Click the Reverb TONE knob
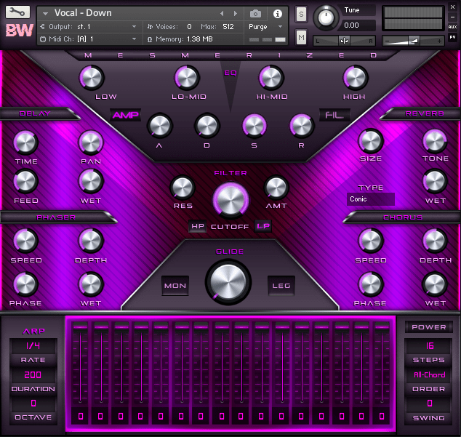Viewport: 461px width, 437px height. tap(435, 141)
